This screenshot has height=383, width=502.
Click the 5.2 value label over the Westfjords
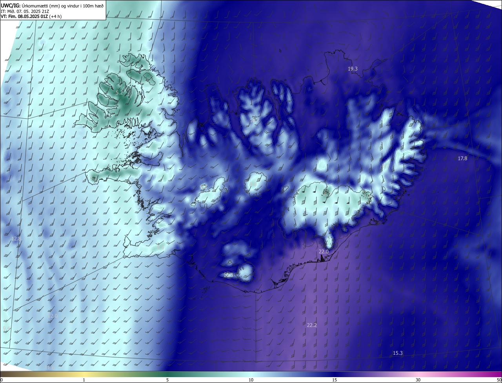coord(119,92)
